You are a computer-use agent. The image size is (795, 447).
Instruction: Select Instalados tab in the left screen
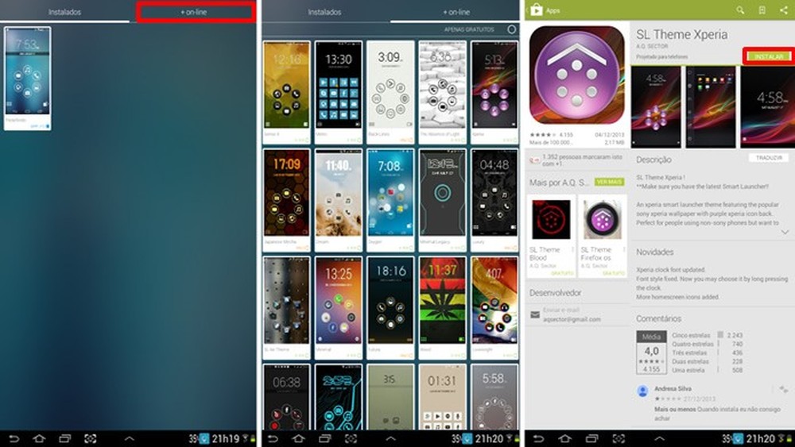point(64,12)
